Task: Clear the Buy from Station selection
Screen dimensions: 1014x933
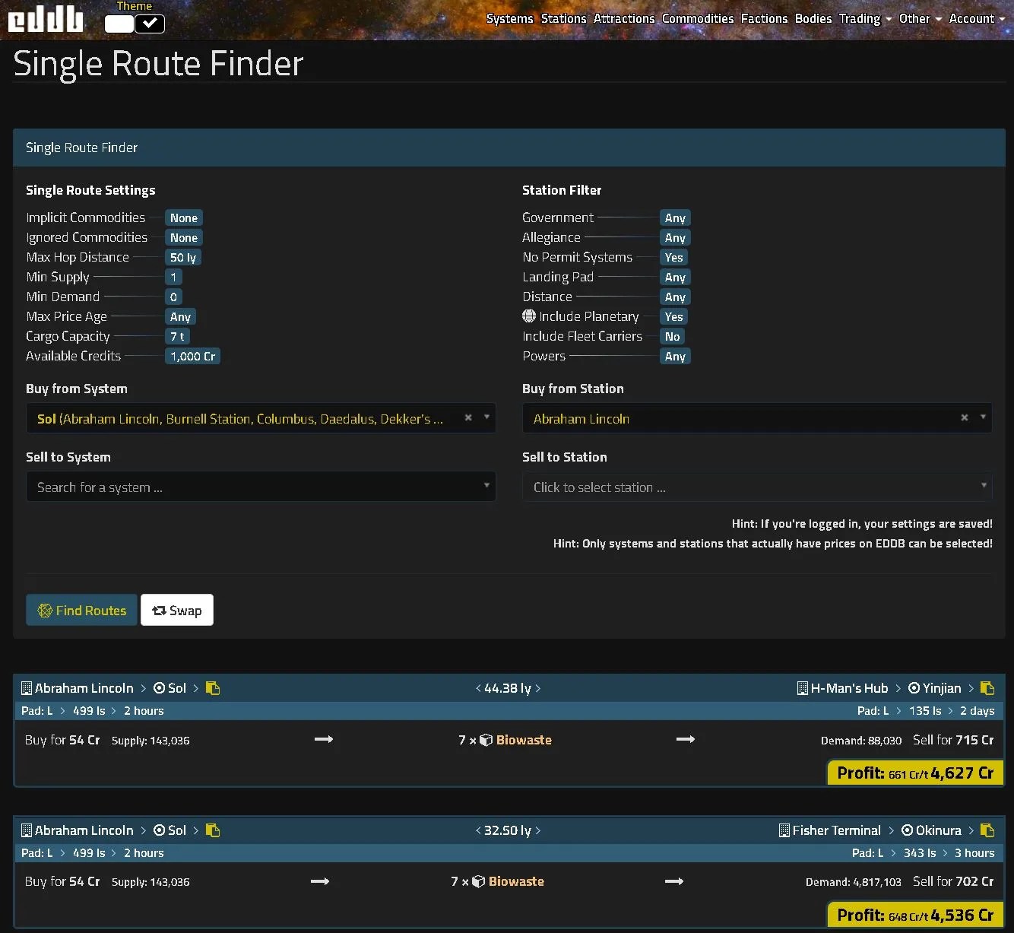Action: [x=965, y=417]
